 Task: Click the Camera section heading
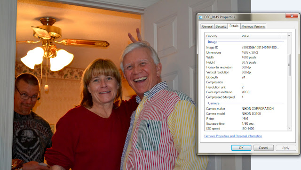tap(214, 103)
